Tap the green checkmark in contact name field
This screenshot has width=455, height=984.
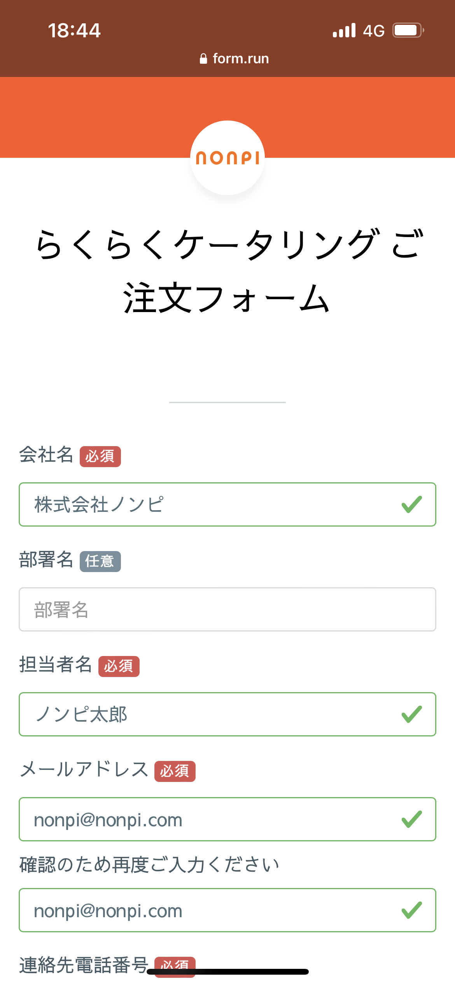411,714
